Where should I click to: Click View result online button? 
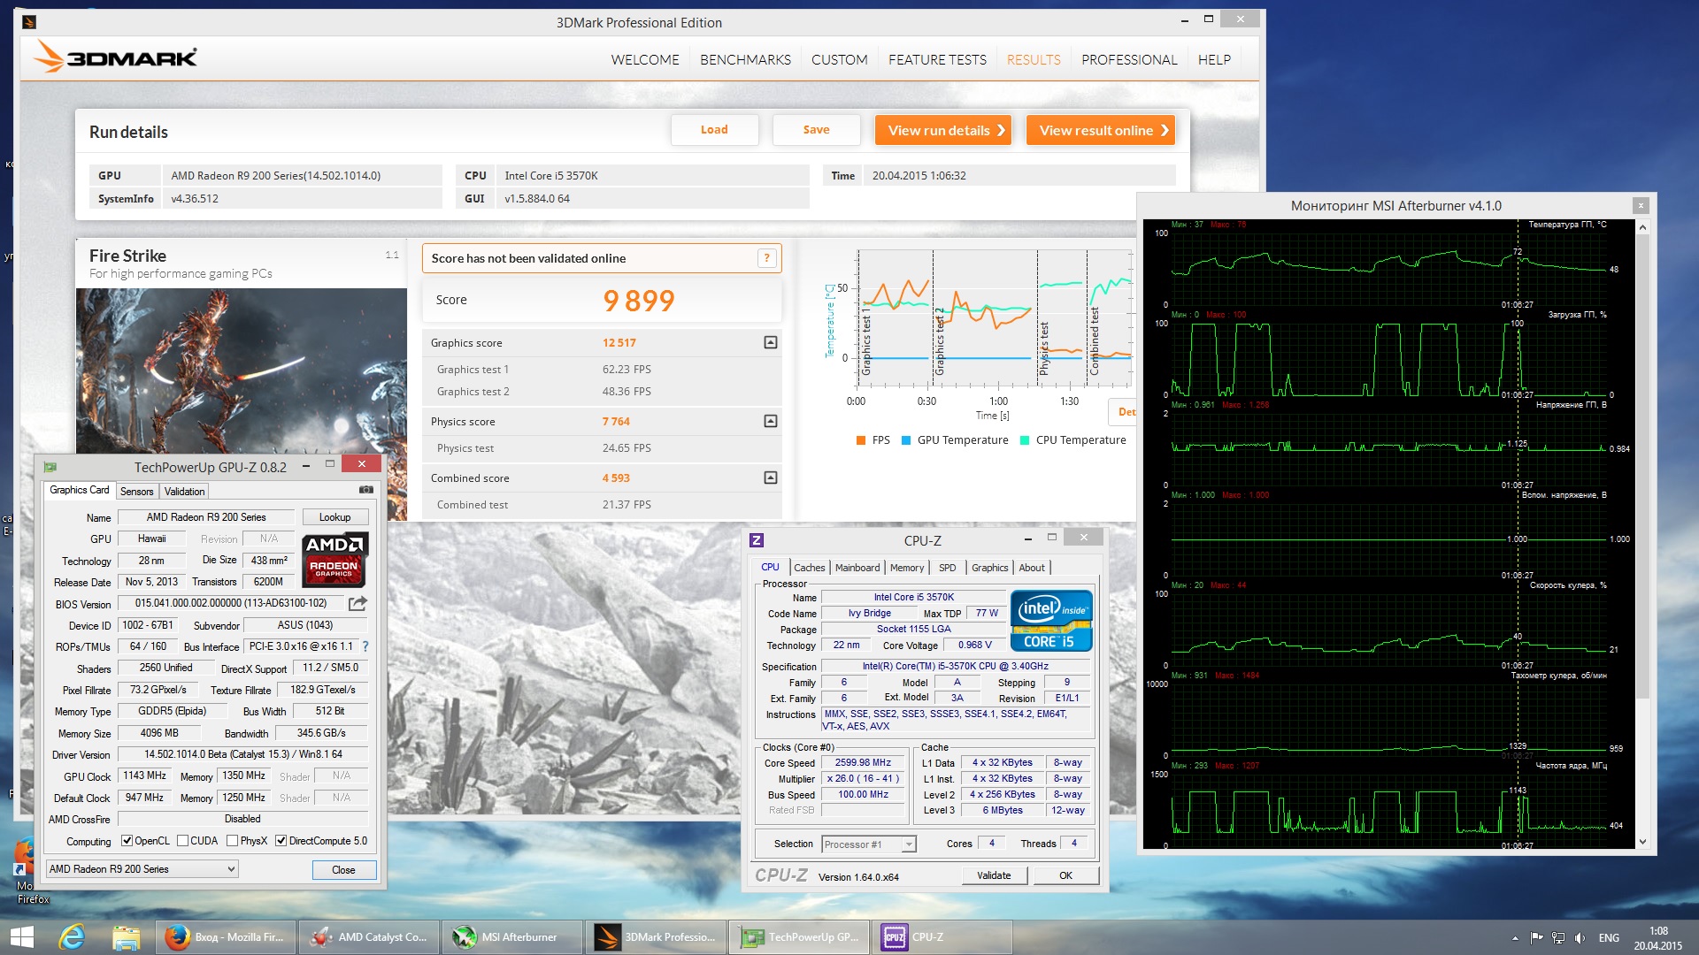tap(1101, 130)
